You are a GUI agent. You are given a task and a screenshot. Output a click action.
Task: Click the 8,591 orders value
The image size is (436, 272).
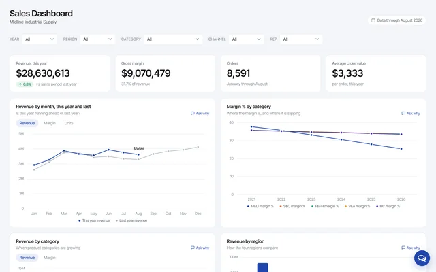[238, 73]
